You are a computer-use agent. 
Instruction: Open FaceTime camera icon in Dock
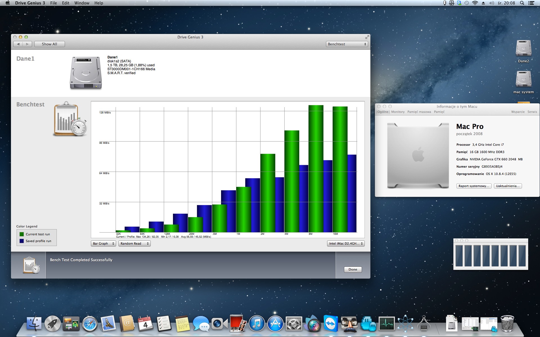tap(220, 324)
